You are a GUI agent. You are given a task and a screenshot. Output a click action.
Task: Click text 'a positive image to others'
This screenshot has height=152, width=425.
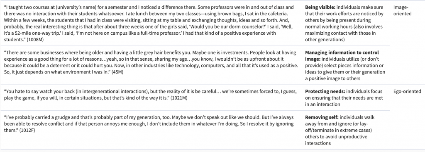pyautogui.click(x=332, y=78)
